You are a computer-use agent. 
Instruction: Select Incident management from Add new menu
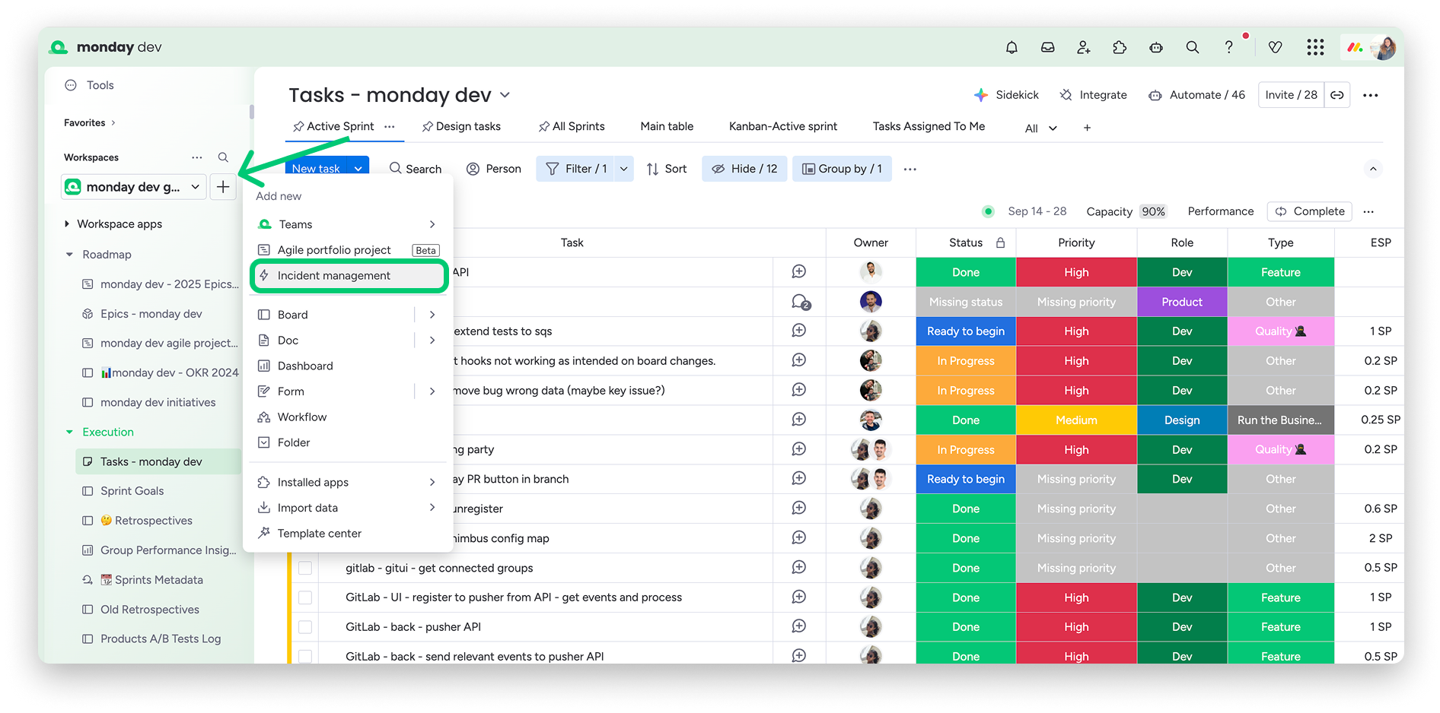click(x=349, y=276)
